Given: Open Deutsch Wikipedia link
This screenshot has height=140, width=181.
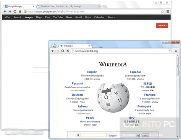Looking at the screenshot, I should (x=78, y=95).
